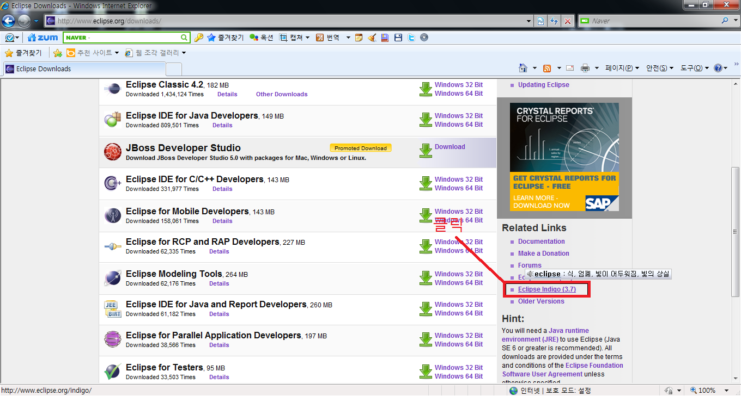The height and width of the screenshot is (396, 741).
Task: Click the Crystal Reports for Eclipse ad banner
Action: pos(564,157)
